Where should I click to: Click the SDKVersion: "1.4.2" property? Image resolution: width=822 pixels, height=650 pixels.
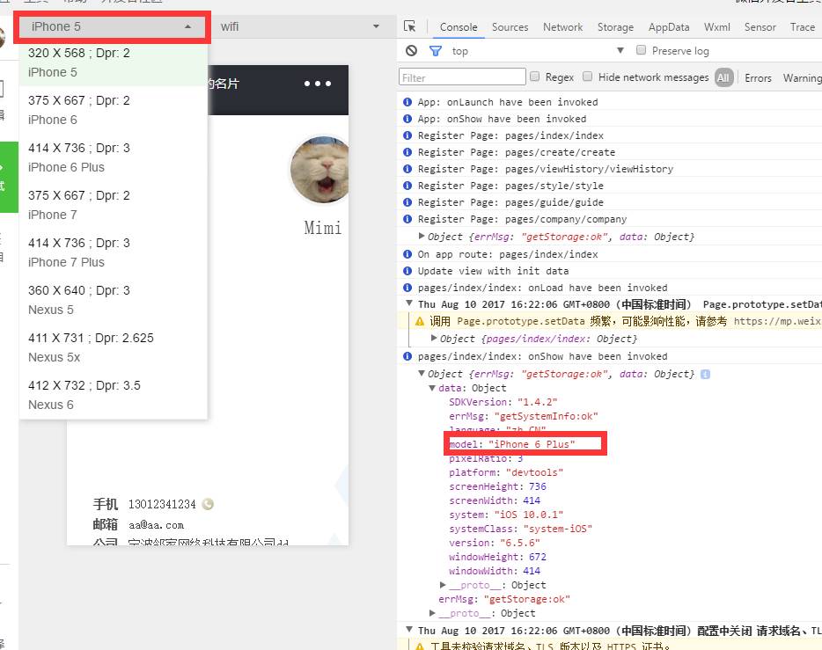(x=503, y=402)
